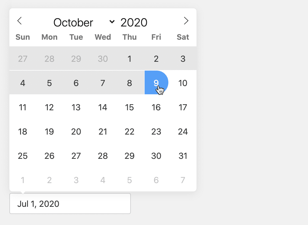Expand month list via chevron arrow
The width and height of the screenshot is (308, 225).
(x=112, y=22)
